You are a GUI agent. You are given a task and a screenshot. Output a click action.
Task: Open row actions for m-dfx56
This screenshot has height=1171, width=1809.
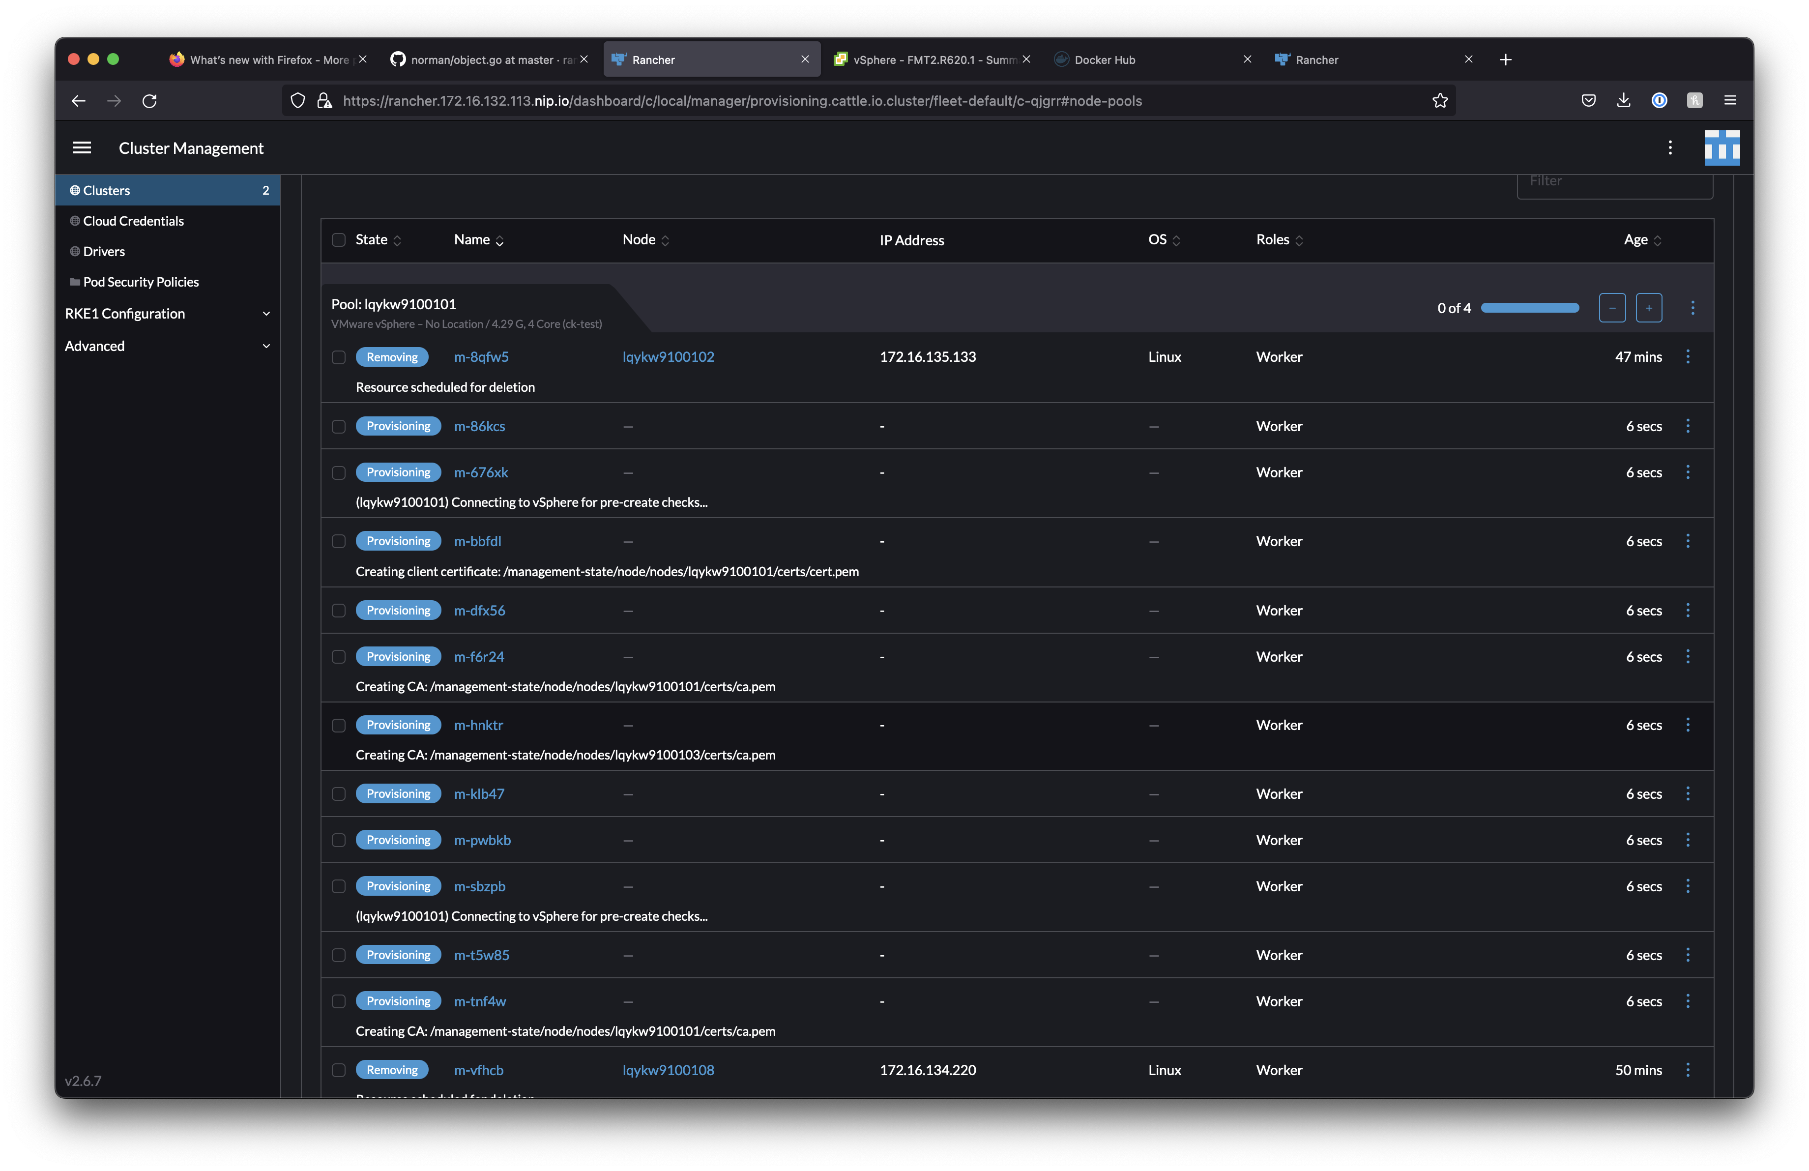1688,610
